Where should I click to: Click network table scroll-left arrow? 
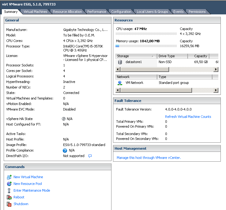[x=118, y=90]
